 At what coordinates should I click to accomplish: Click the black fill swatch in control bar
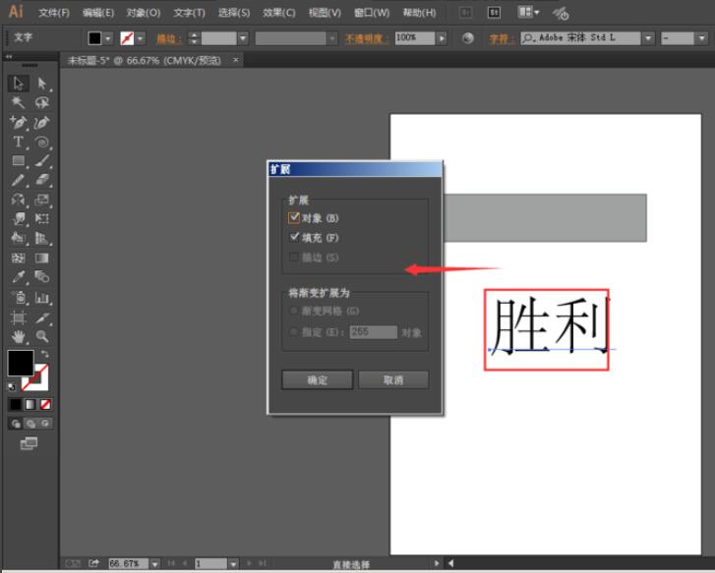(x=94, y=38)
